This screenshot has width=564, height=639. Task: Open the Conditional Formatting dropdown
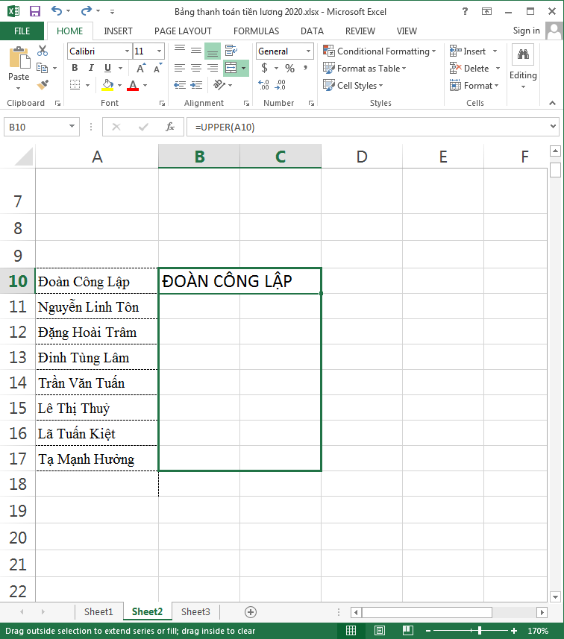(x=380, y=51)
